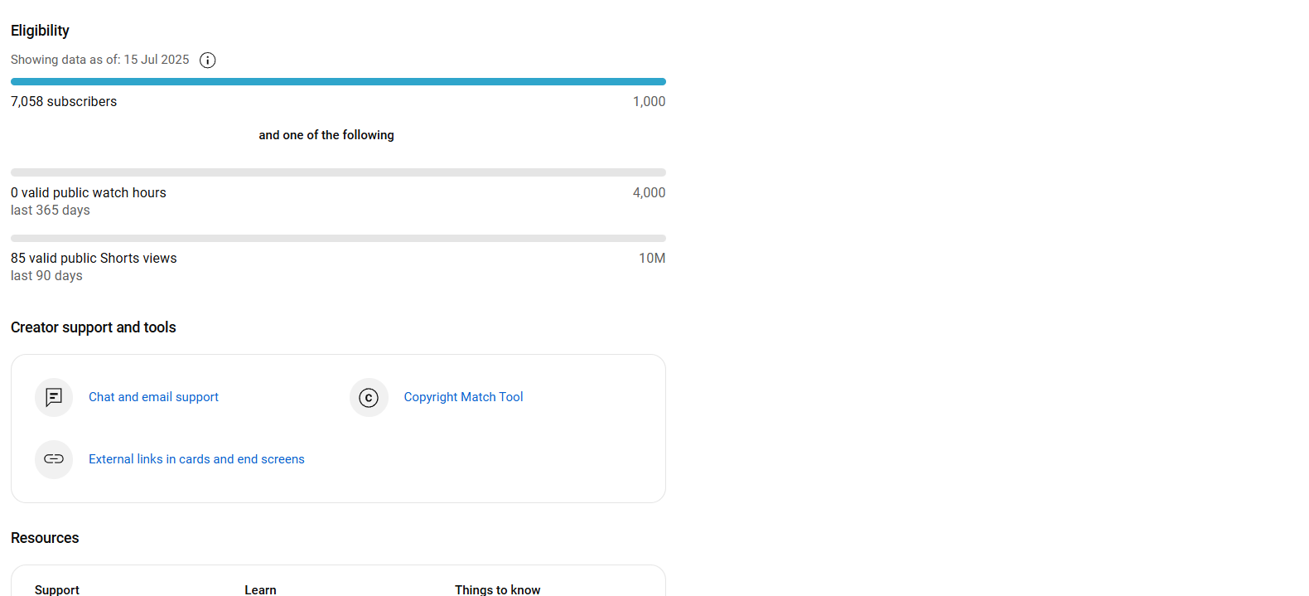Click the Creator support and tools heading
Screen dimensions: 1309x596
94,327
